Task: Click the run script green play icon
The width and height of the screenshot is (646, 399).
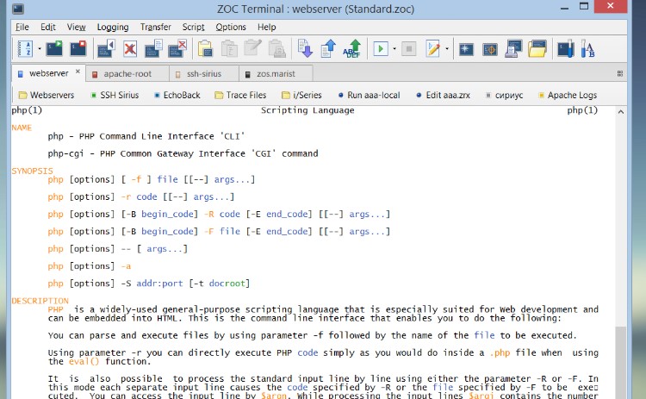Action: [x=381, y=49]
